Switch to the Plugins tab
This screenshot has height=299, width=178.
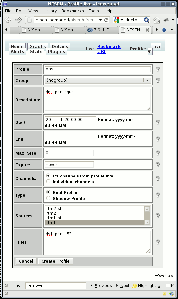(56, 51)
